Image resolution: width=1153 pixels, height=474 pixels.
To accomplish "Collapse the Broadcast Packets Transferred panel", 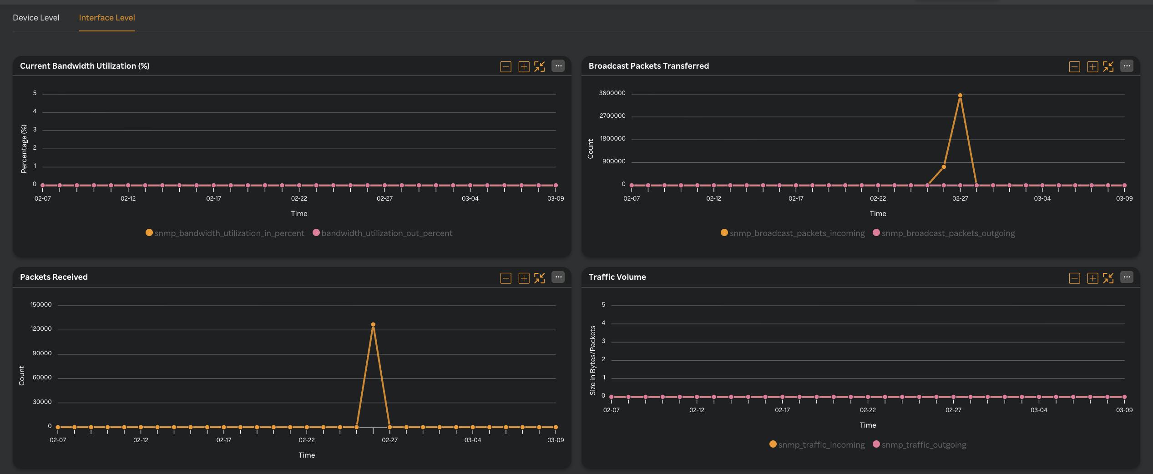I will (x=1108, y=66).
